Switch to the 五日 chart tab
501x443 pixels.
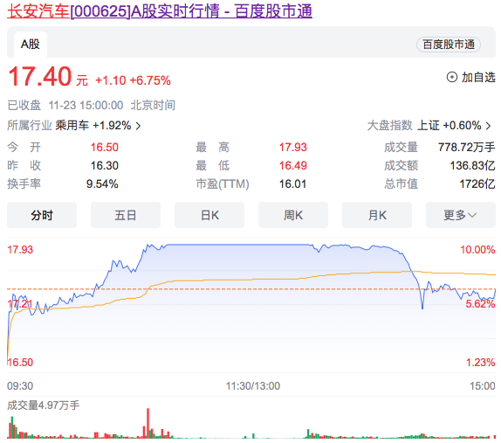[126, 215]
